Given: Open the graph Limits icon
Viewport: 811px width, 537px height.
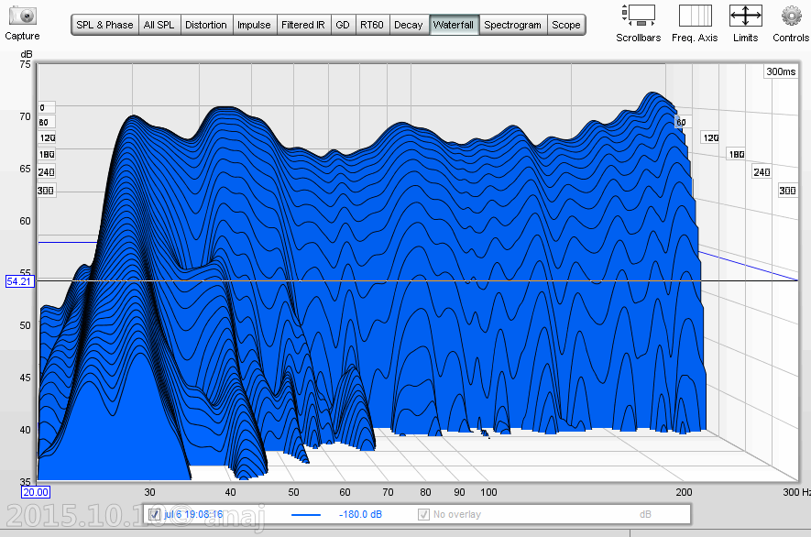Looking at the screenshot, I should tap(745, 16).
